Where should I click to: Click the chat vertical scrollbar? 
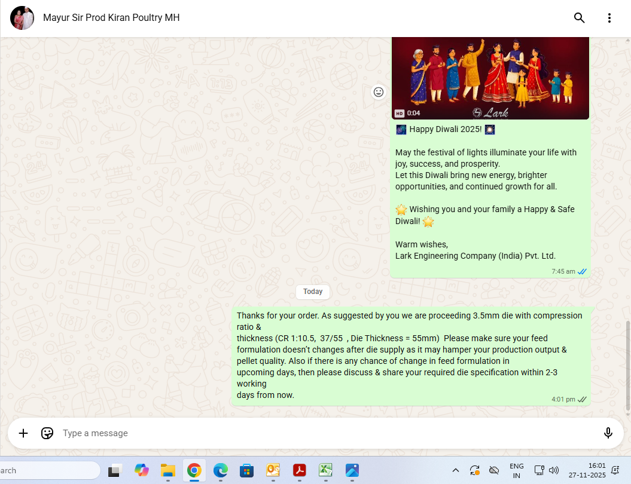[627, 364]
